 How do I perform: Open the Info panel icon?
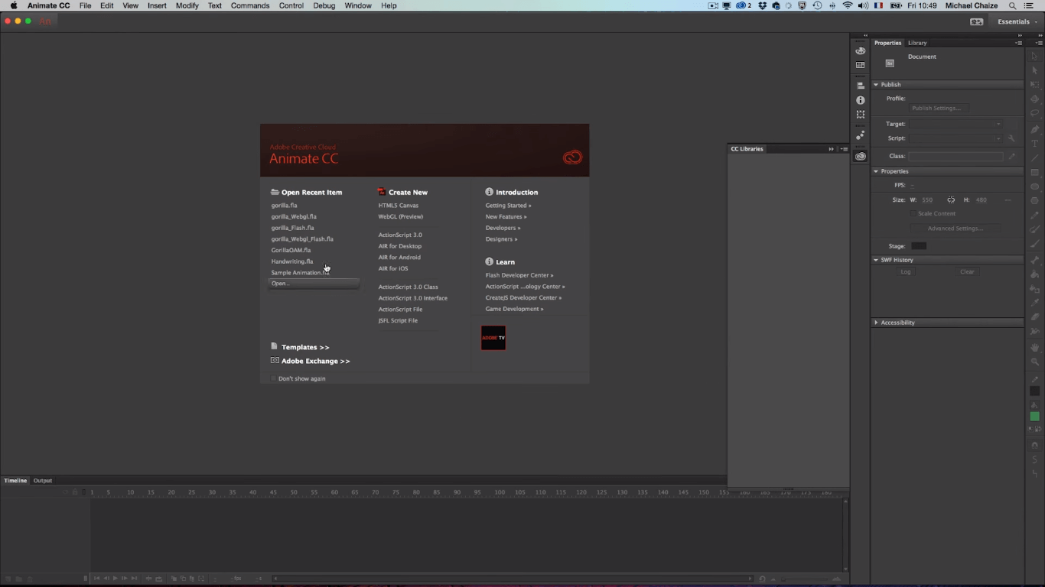861,100
